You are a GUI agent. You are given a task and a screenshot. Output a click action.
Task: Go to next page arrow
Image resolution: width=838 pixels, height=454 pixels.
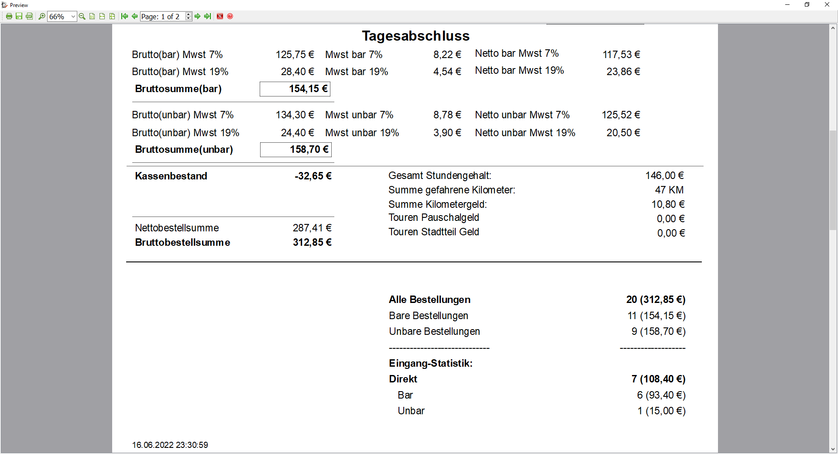(x=197, y=17)
